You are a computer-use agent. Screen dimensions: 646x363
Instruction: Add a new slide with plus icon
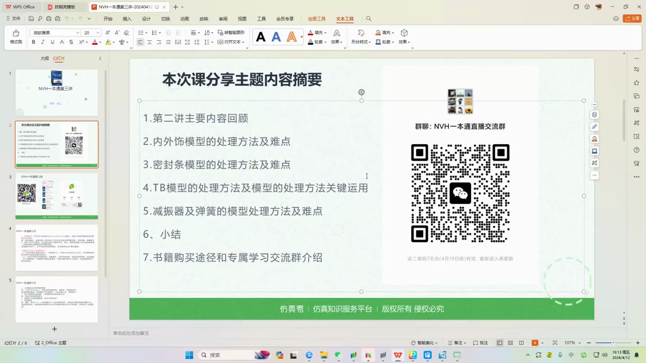[55, 329]
